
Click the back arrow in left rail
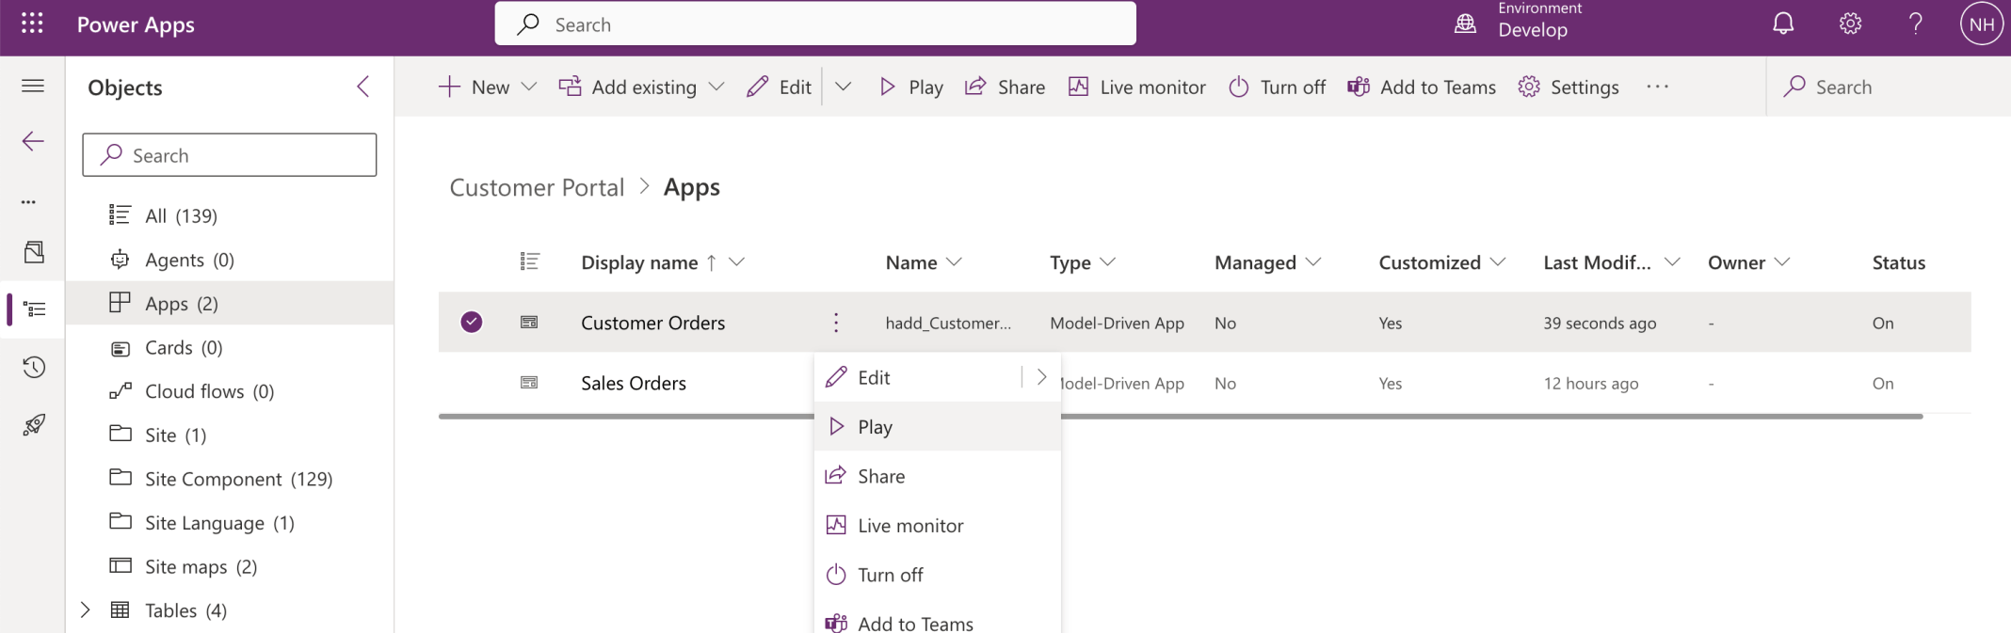pyautogui.click(x=33, y=141)
